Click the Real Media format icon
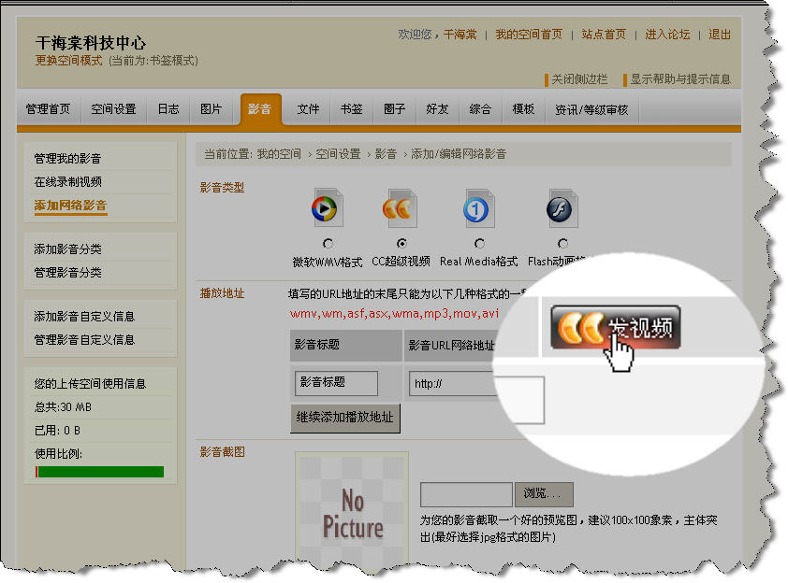This screenshot has width=788, height=583. click(478, 209)
